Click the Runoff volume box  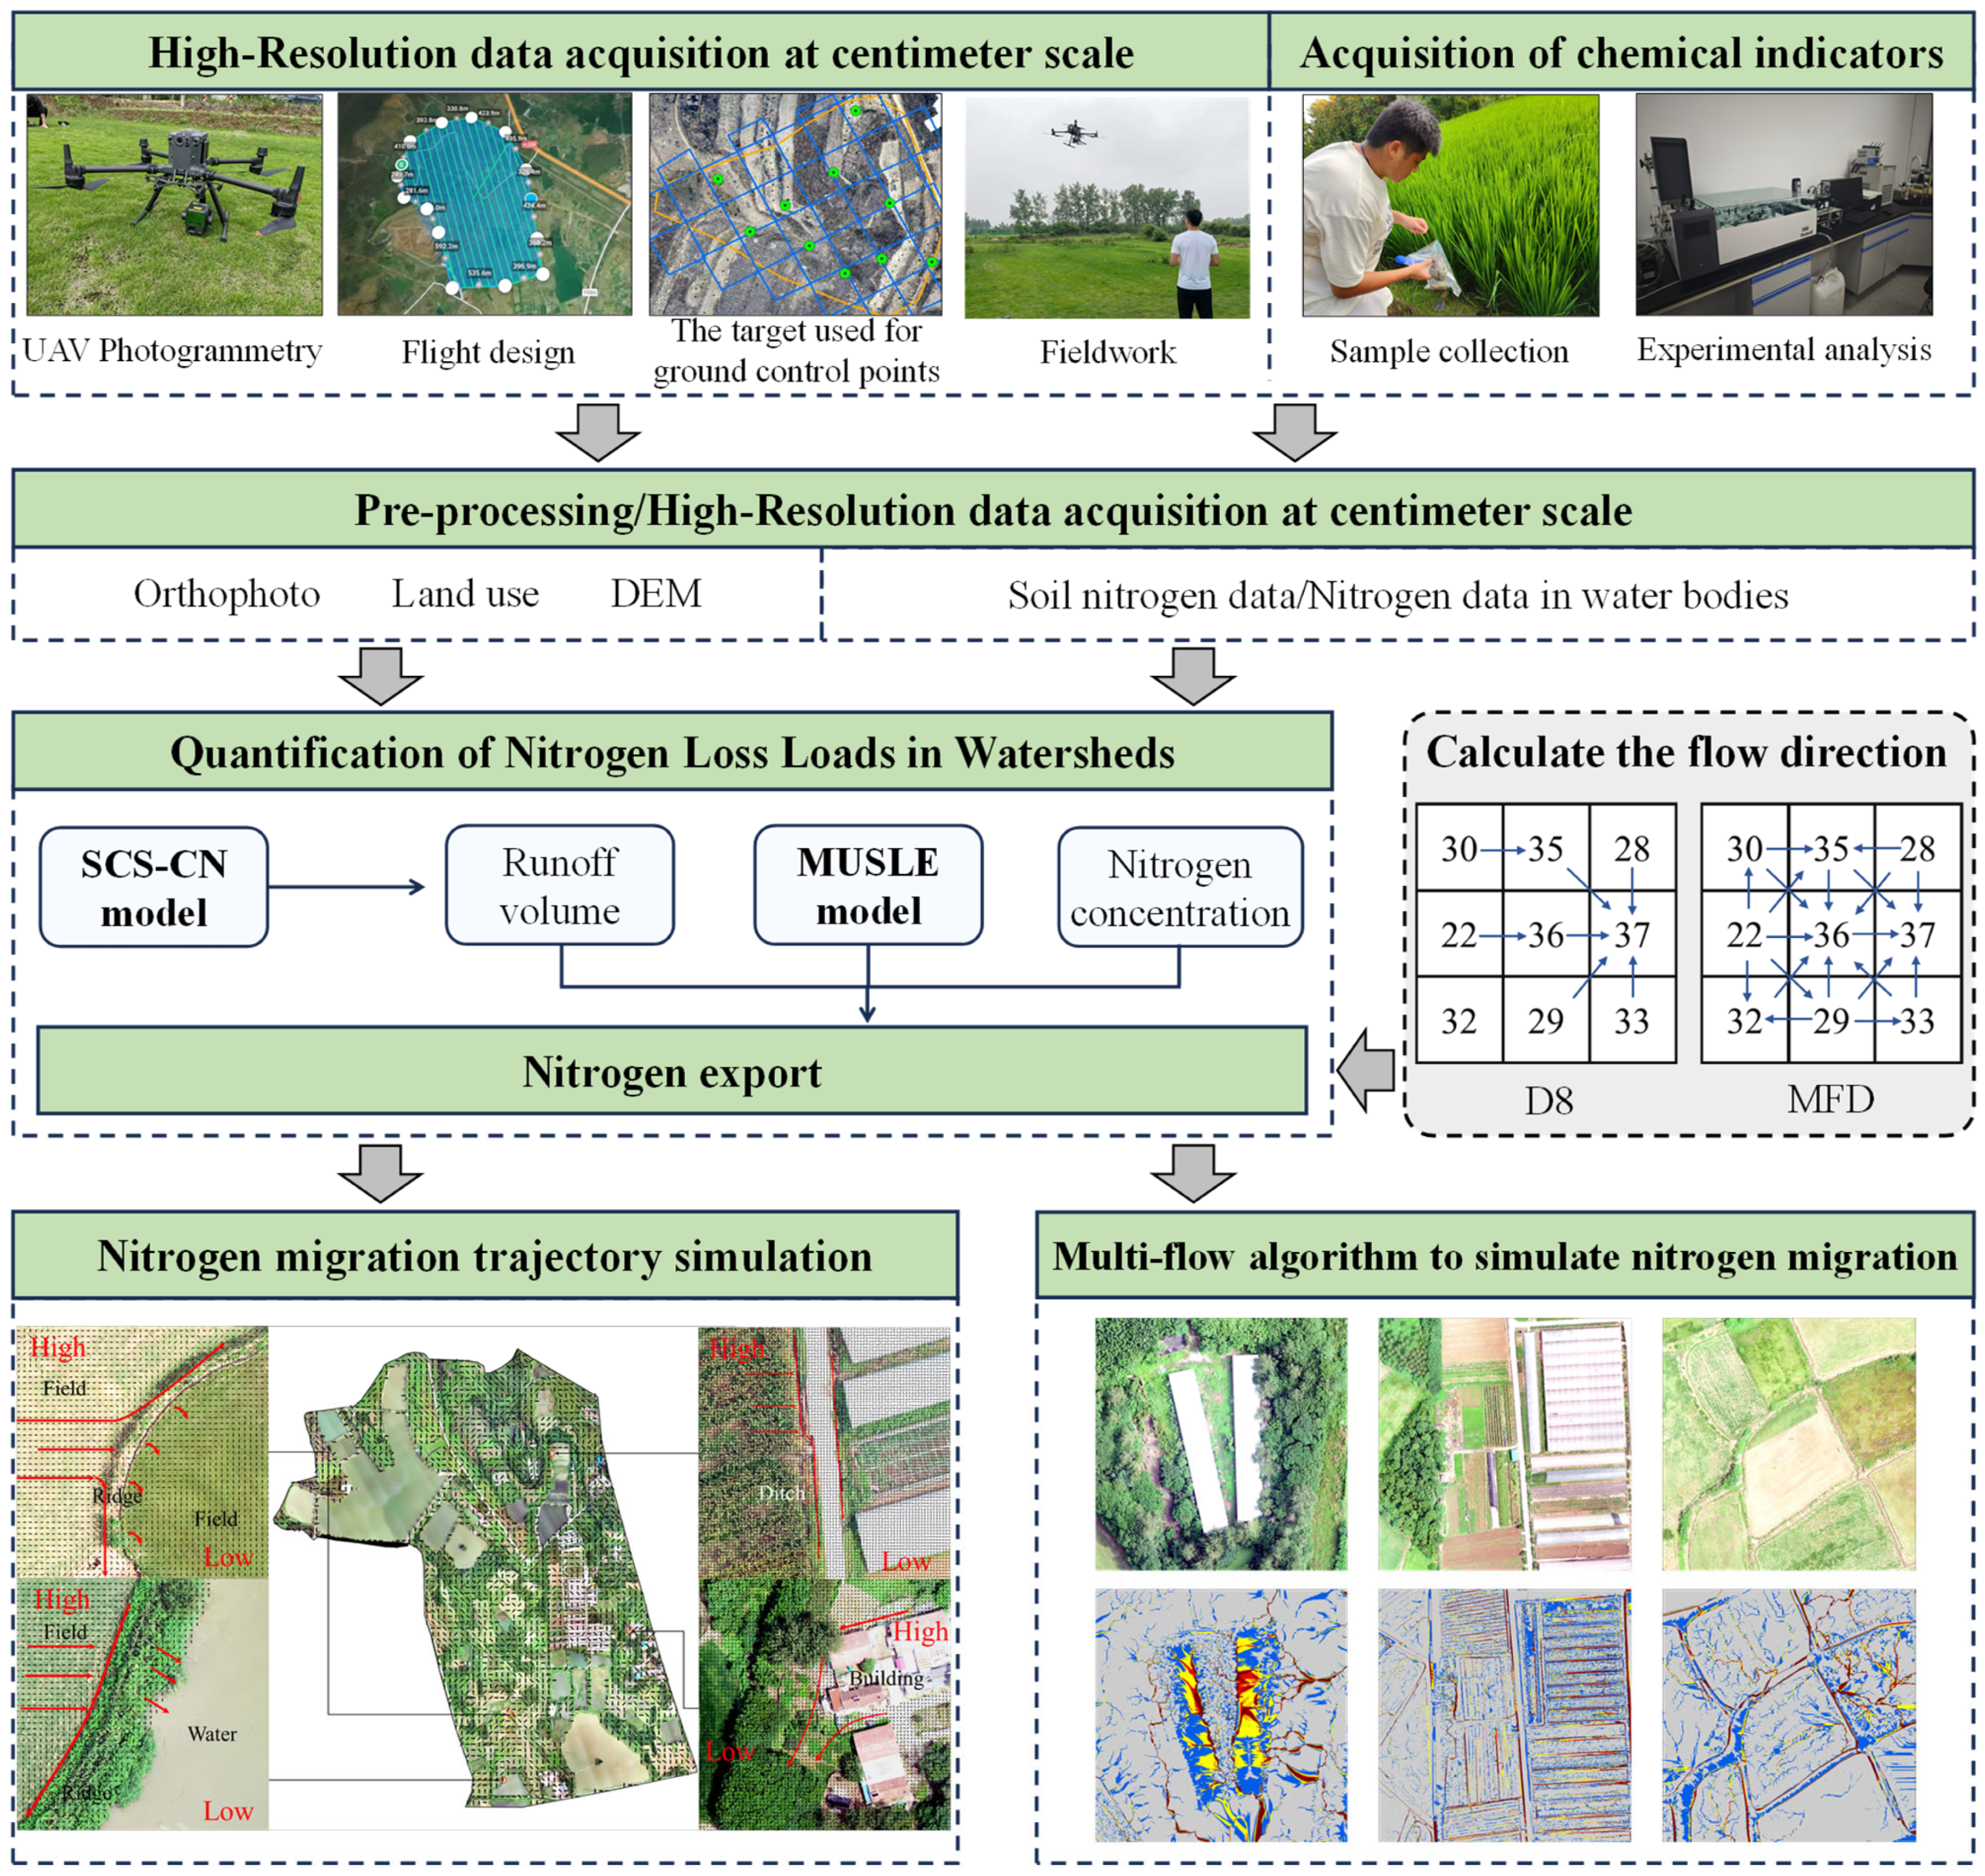point(559,885)
